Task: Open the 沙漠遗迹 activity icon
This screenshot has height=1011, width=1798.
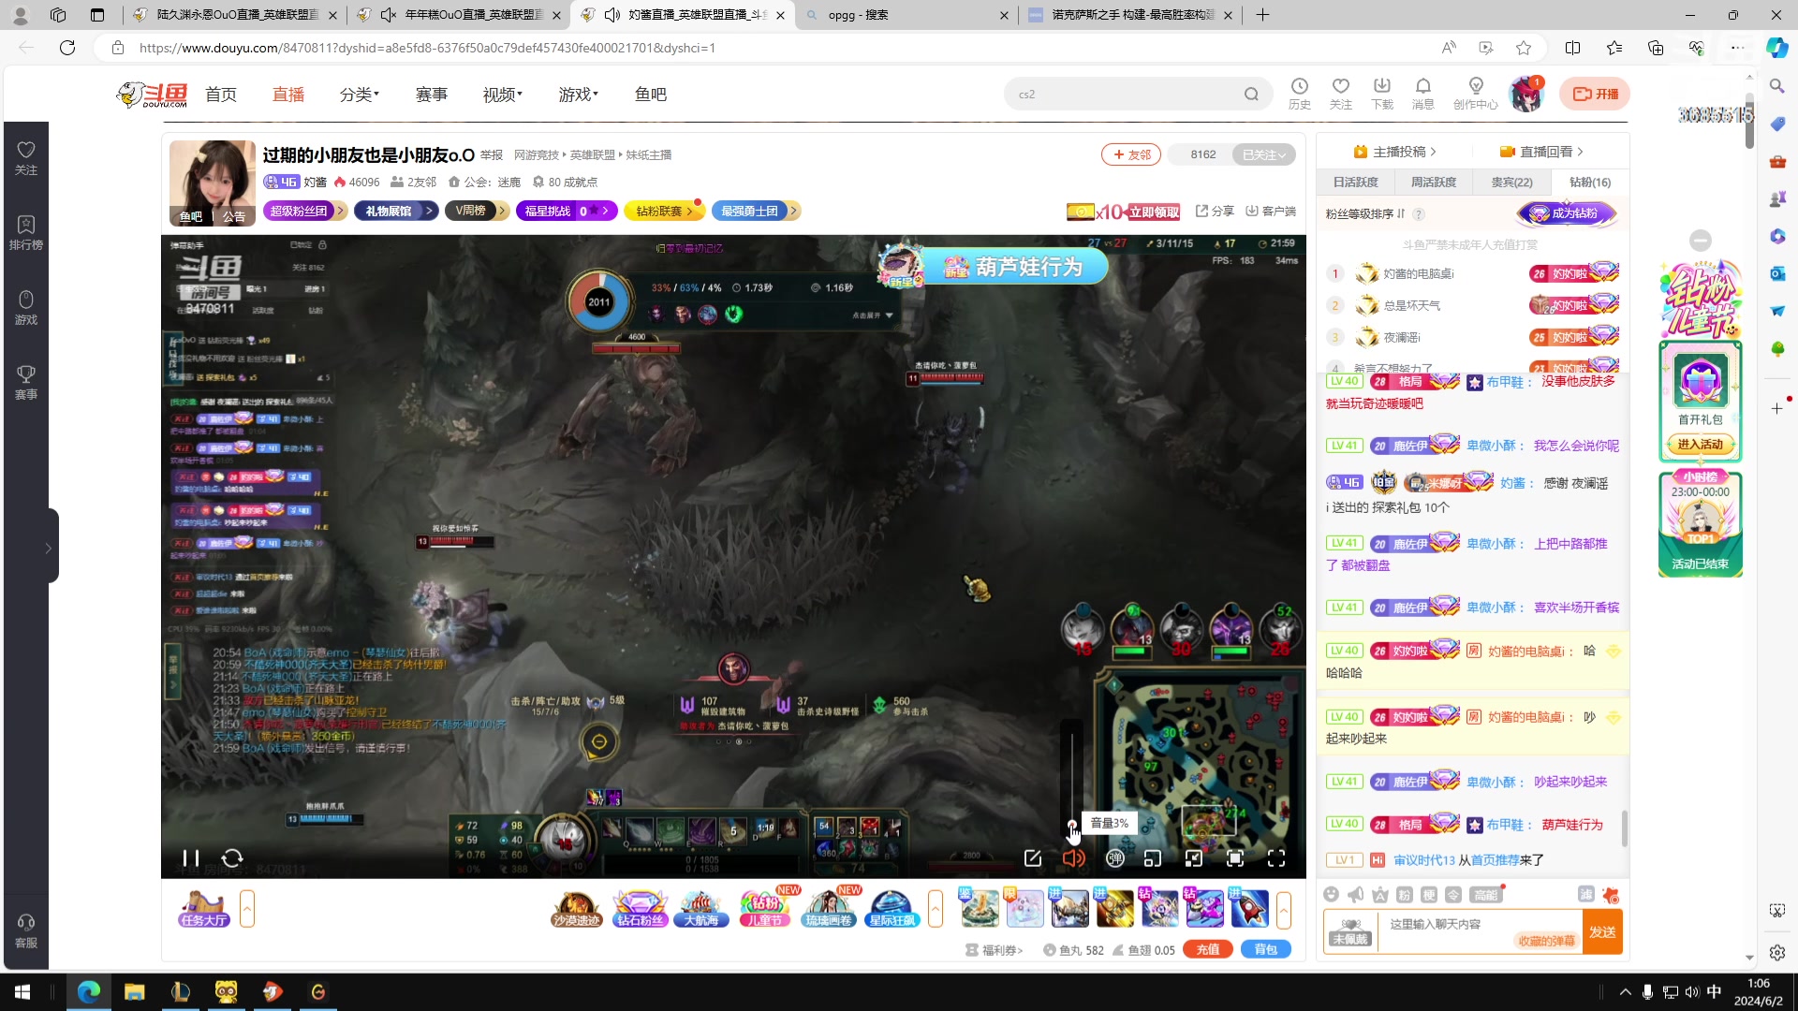Action: click(x=576, y=908)
